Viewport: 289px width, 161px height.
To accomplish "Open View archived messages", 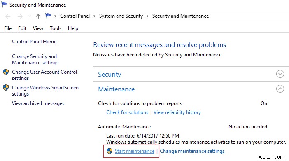I will coord(38,103).
